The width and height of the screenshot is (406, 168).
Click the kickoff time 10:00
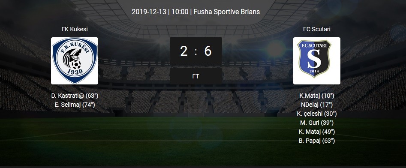[180, 12]
